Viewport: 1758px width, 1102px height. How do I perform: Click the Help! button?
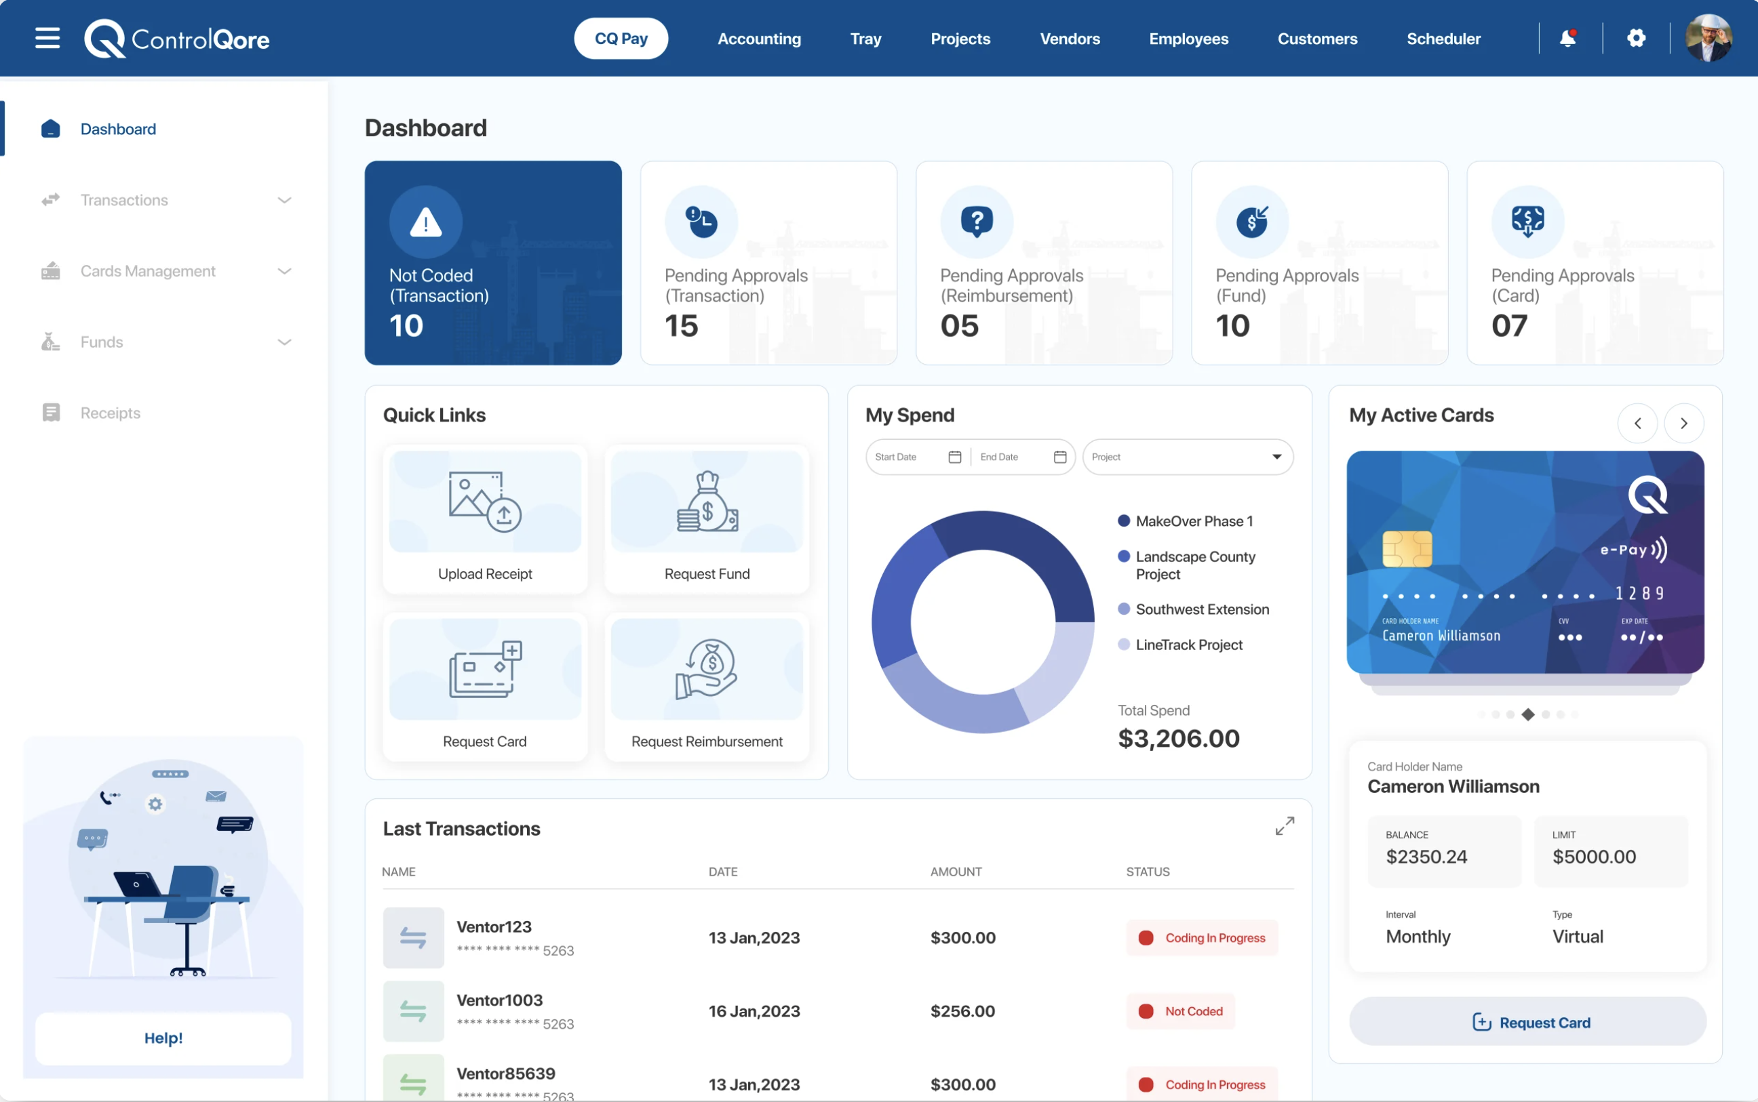(x=163, y=1037)
